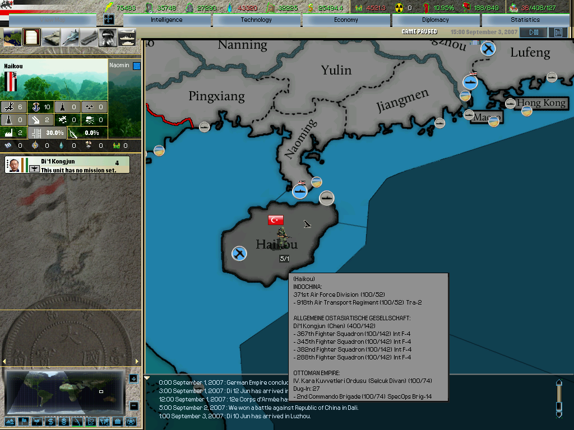Image resolution: width=574 pixels, height=430 pixels.
Task: Select the fighter jet air units icon
Action: tap(70, 38)
